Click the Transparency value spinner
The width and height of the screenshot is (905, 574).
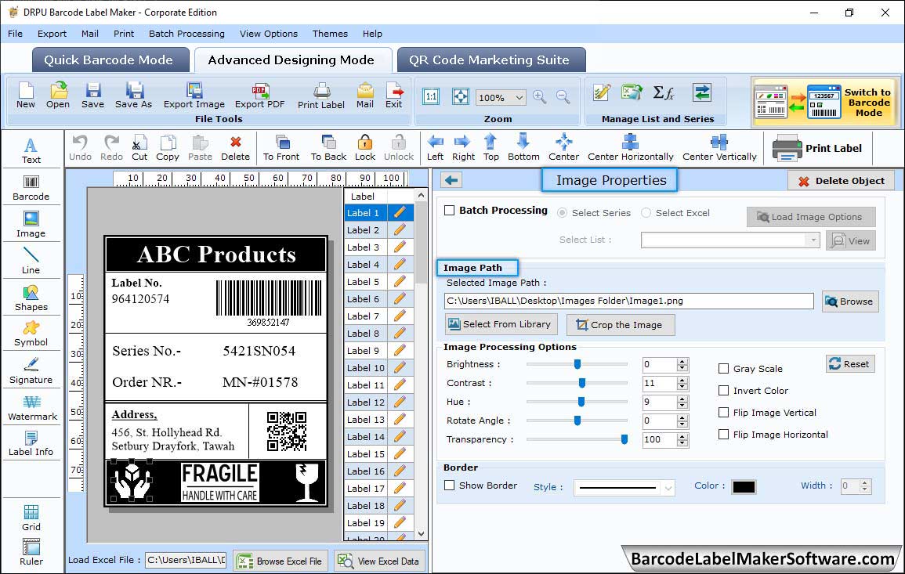coord(682,439)
